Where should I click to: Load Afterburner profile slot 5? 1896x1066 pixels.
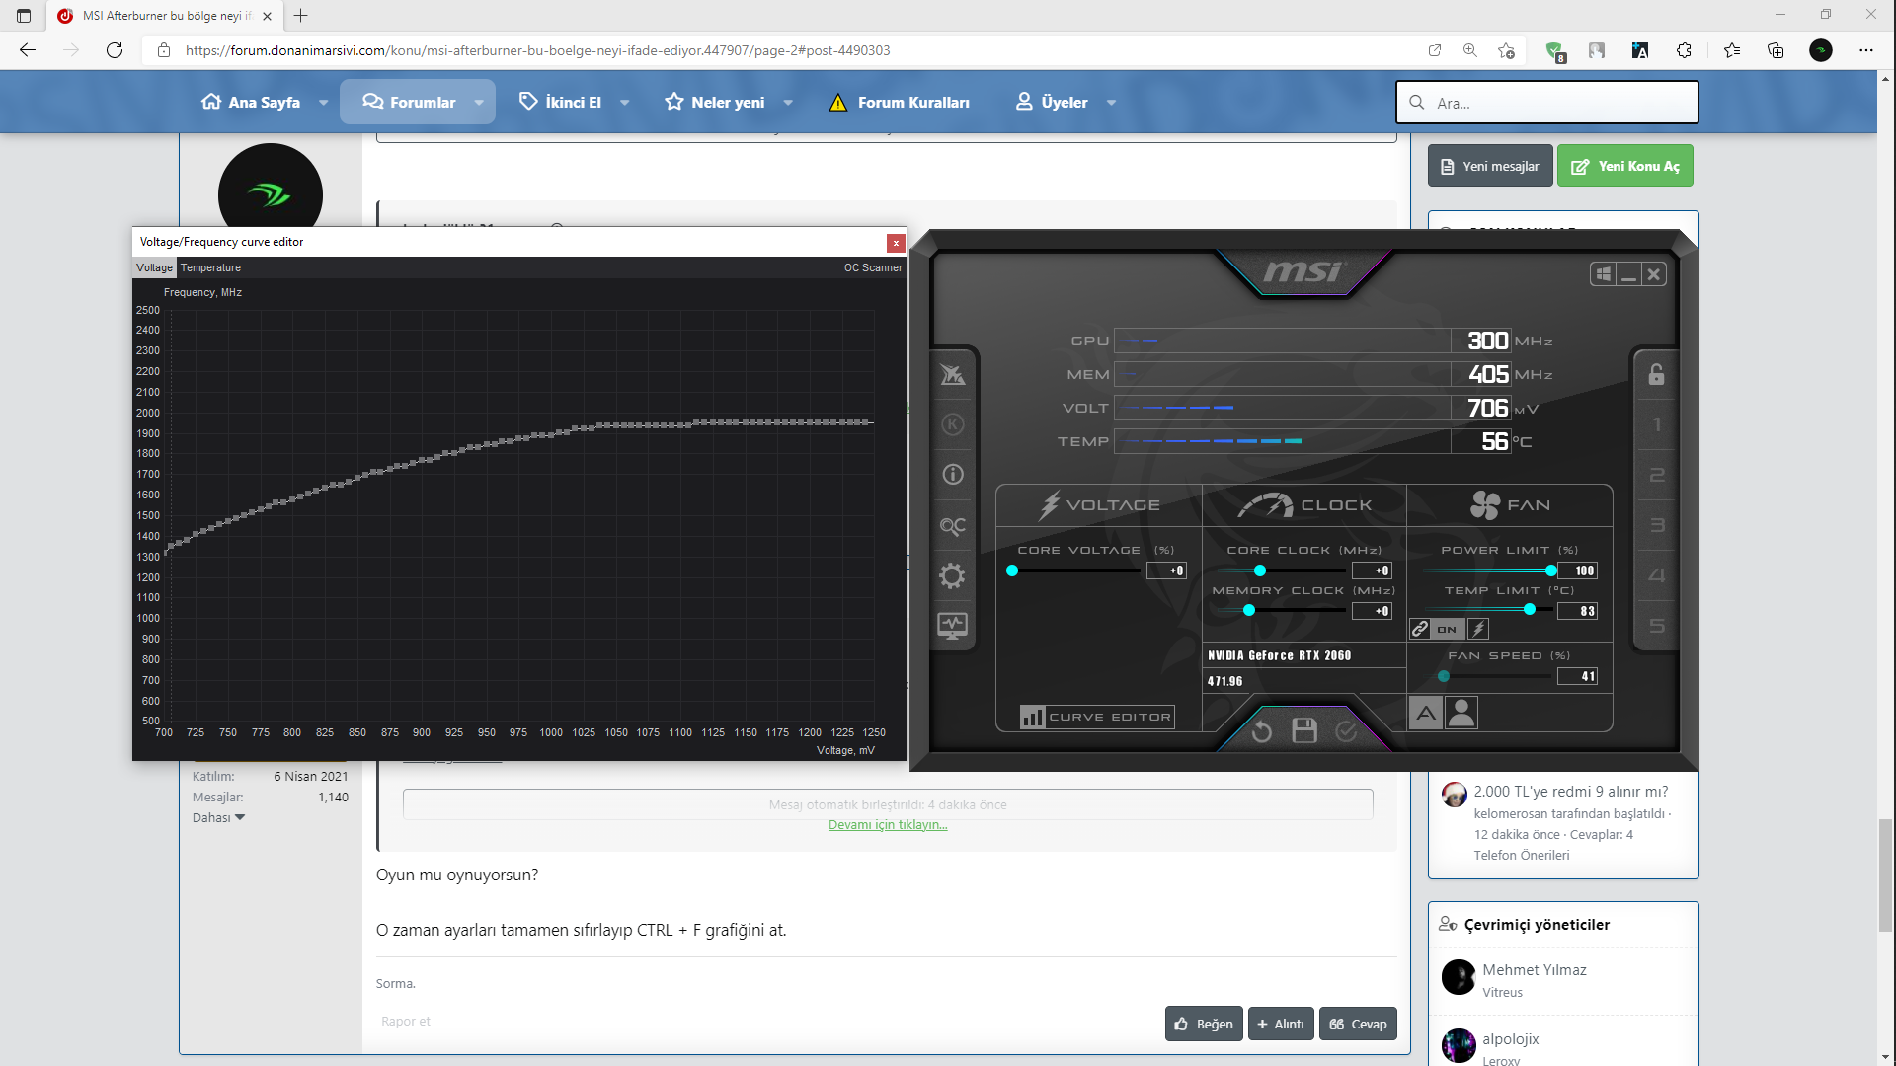(x=1656, y=626)
